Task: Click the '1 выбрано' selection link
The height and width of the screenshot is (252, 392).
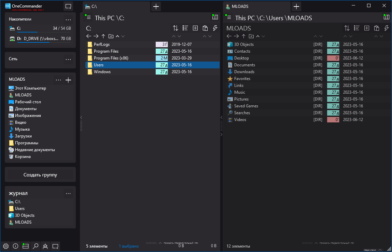Action: click(129, 246)
